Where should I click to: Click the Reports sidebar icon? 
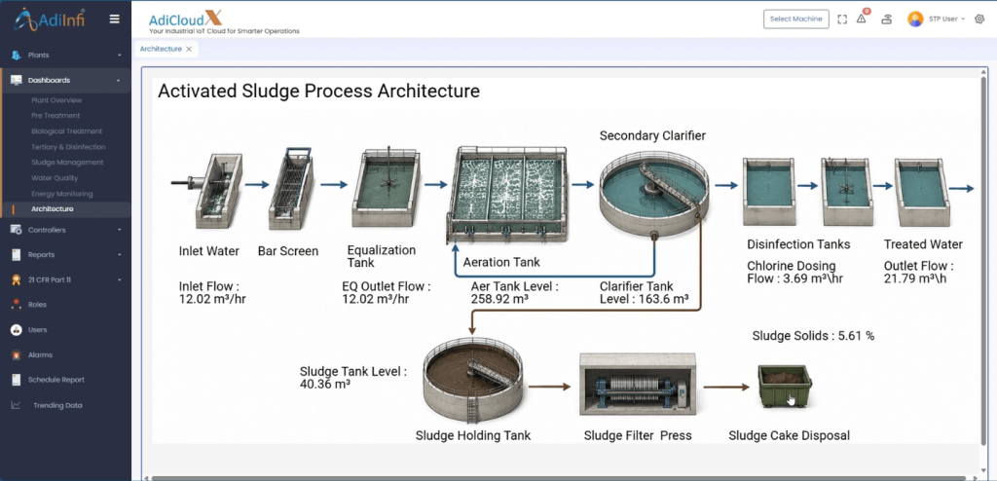point(16,254)
